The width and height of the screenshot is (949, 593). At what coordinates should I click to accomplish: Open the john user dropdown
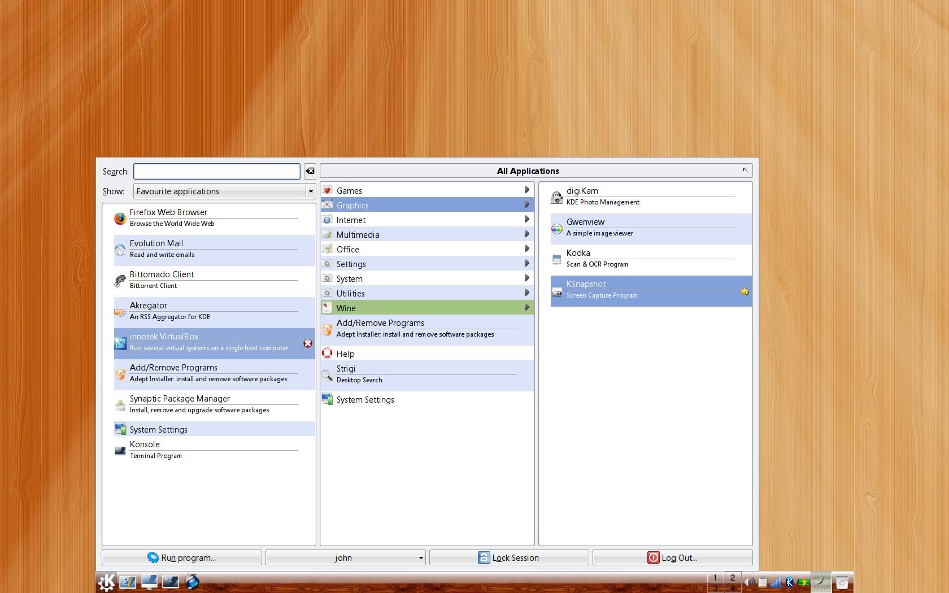coord(345,557)
